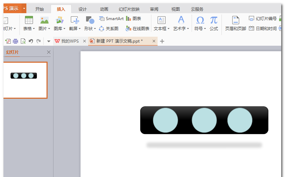The width and height of the screenshot is (285, 177).
Task: Close the 新建 PPT 演示文稿.ppt tab
Action: (154, 41)
